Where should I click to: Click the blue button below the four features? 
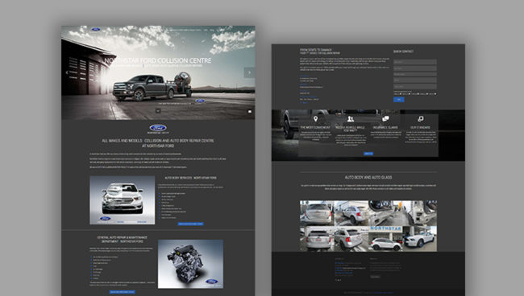tap(368, 154)
